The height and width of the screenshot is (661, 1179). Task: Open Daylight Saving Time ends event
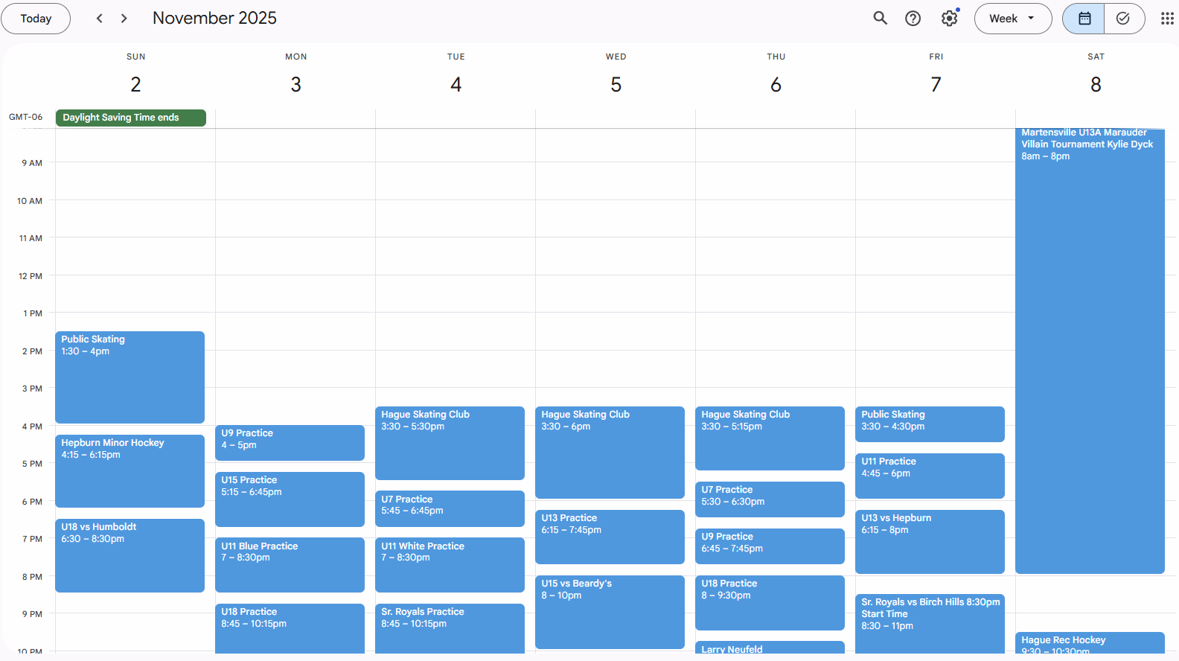tap(130, 118)
